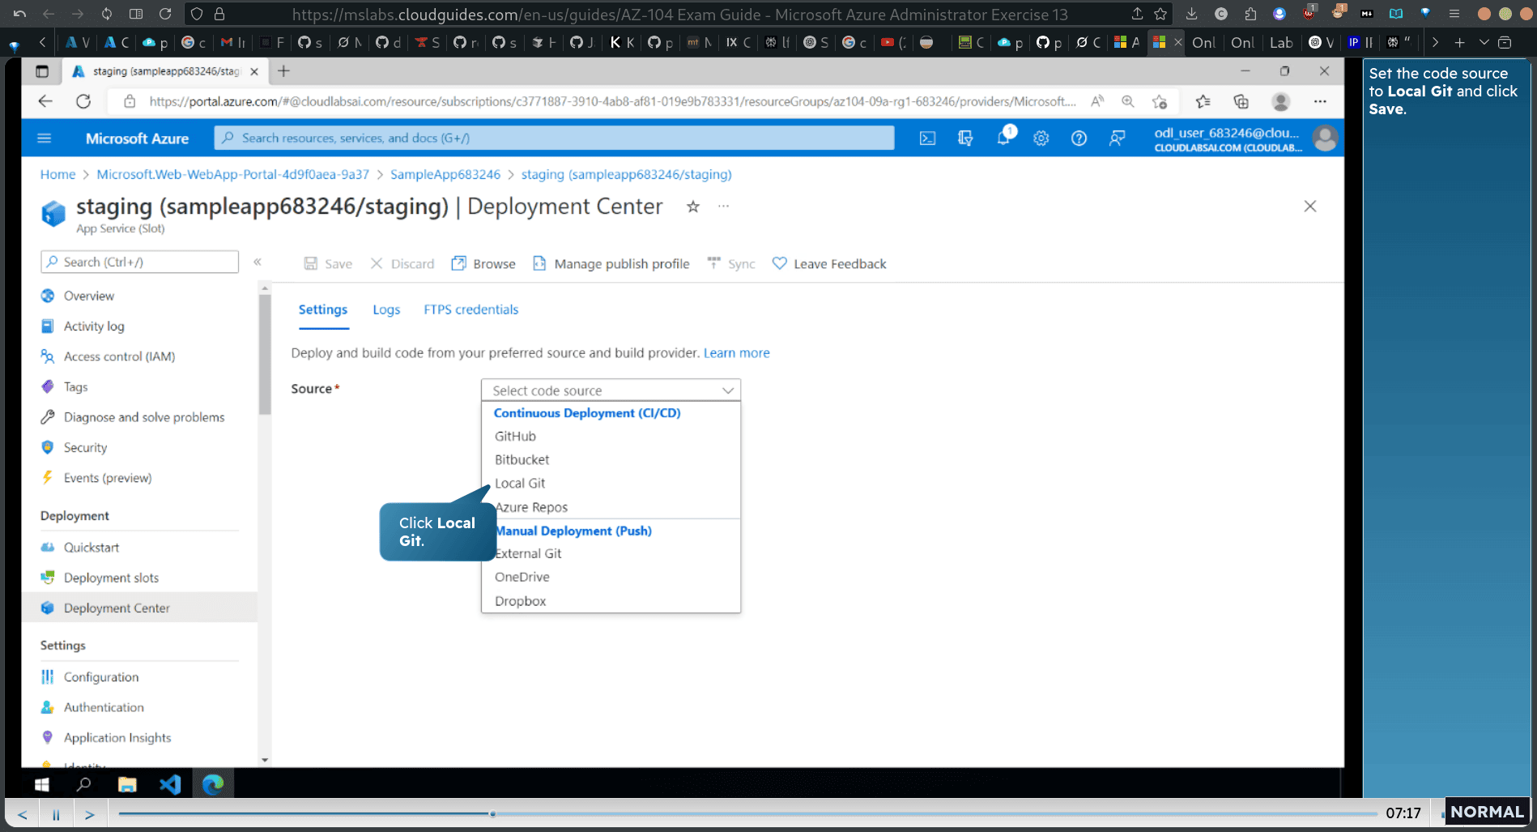Go to next guide step
This screenshot has height=832, width=1537.
click(x=89, y=814)
